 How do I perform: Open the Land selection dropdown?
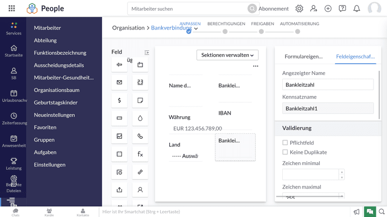click(x=185, y=156)
